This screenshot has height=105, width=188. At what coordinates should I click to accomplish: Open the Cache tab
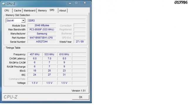(x=17, y=10)
